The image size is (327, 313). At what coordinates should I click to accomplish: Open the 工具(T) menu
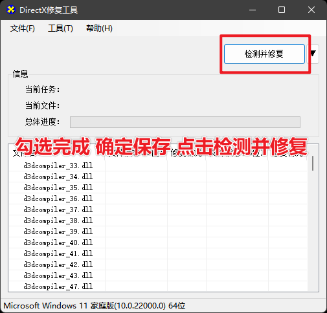click(60, 28)
